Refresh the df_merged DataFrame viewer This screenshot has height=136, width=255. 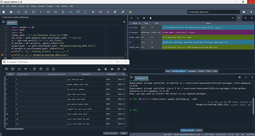click(118, 69)
